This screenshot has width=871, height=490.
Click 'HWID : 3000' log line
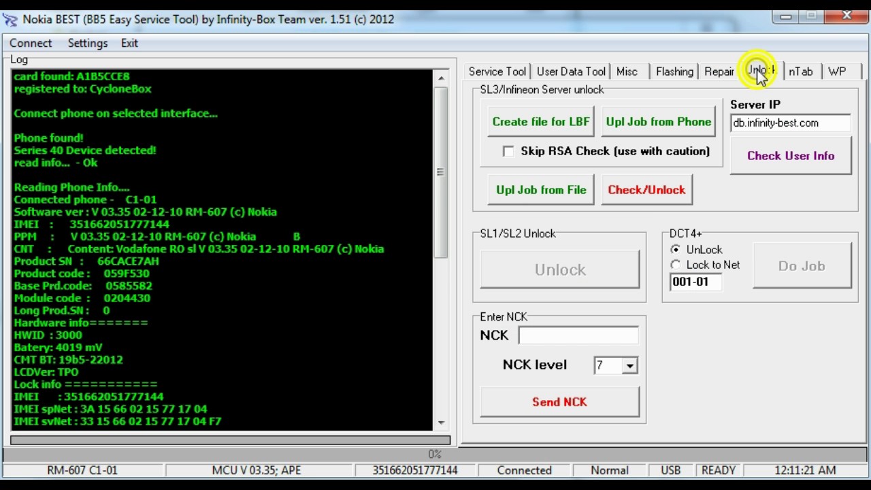(48, 336)
